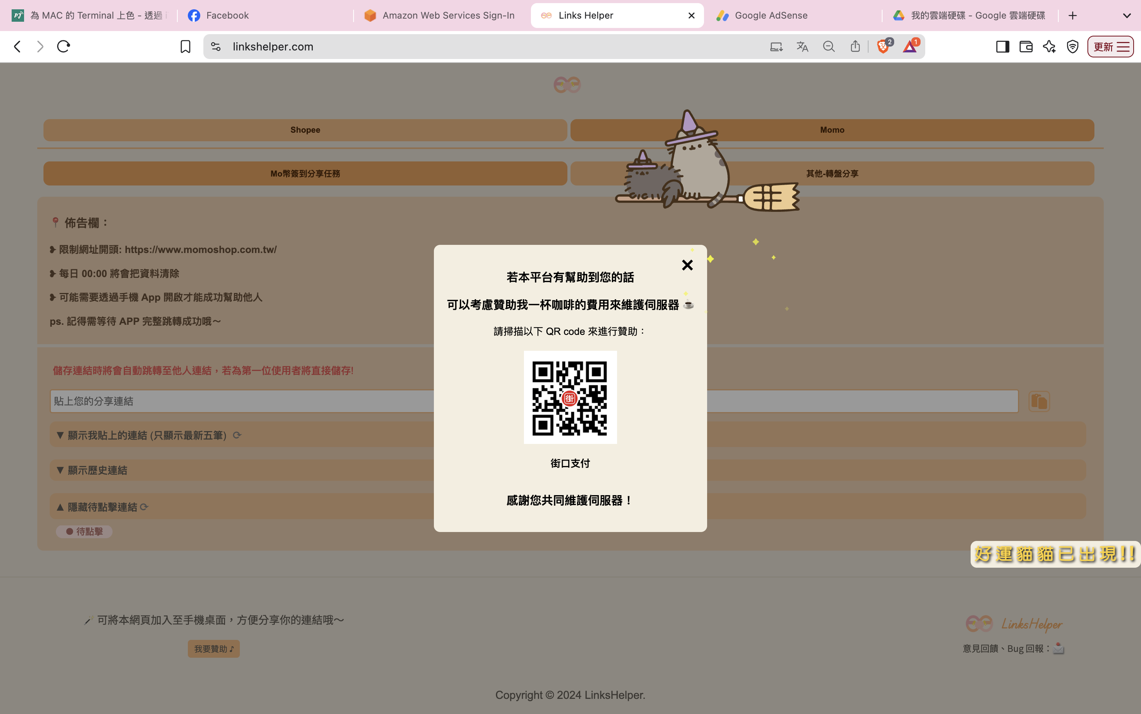Open the Brave Wallet icon
This screenshot has width=1141, height=714.
pyautogui.click(x=1026, y=46)
